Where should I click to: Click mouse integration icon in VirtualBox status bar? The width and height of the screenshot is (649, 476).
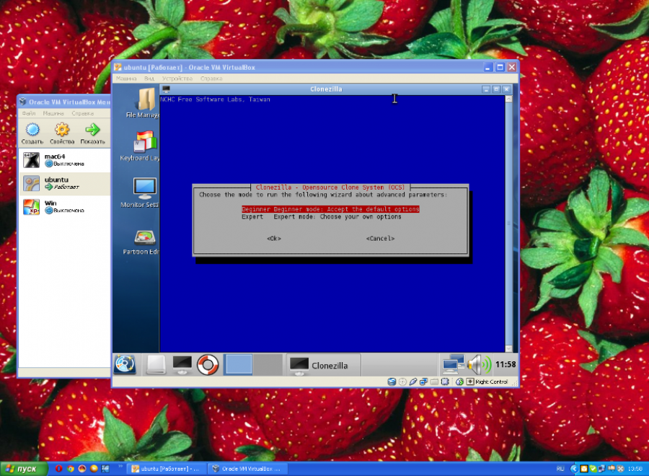(459, 382)
